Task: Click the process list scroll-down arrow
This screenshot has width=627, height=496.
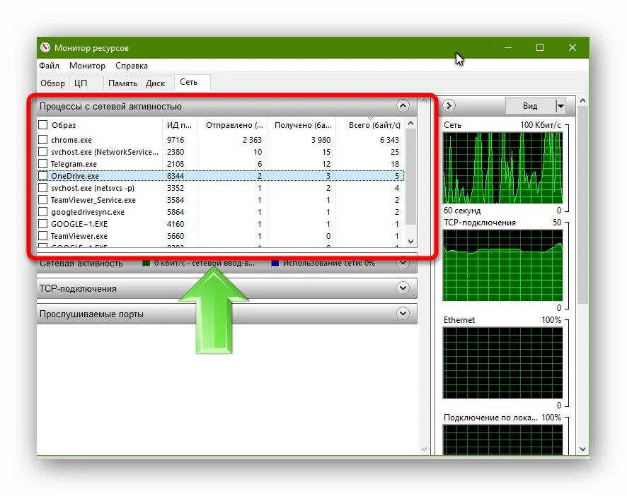Action: (x=410, y=241)
